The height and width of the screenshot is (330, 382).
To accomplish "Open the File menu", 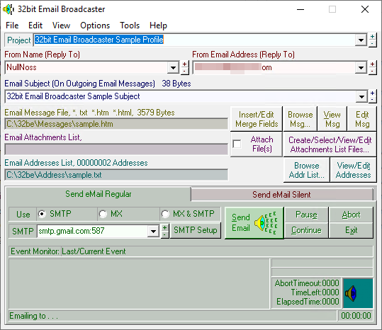I will pyautogui.click(x=12, y=25).
